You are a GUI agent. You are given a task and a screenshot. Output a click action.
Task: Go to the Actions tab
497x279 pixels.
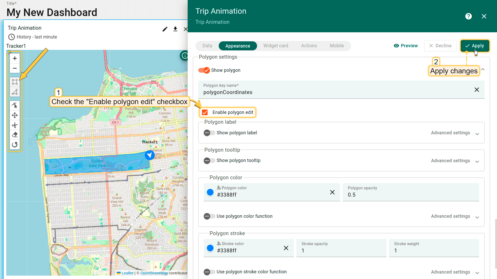(309, 46)
